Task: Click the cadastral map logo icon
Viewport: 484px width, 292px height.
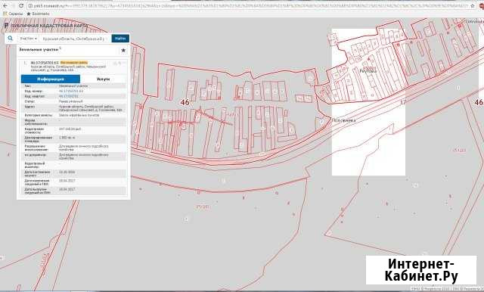Action: point(6,26)
